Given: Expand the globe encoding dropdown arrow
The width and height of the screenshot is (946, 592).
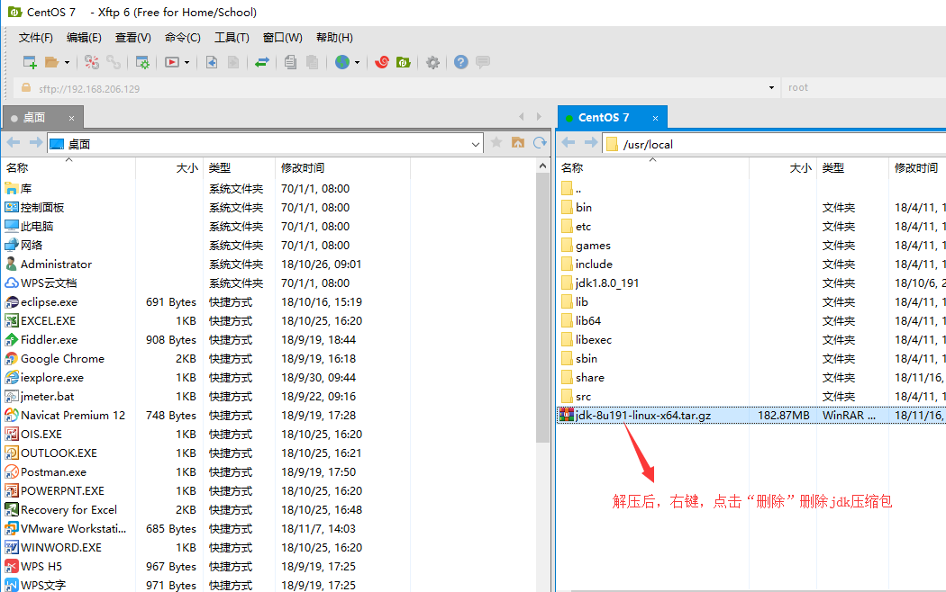Looking at the screenshot, I should 357,62.
